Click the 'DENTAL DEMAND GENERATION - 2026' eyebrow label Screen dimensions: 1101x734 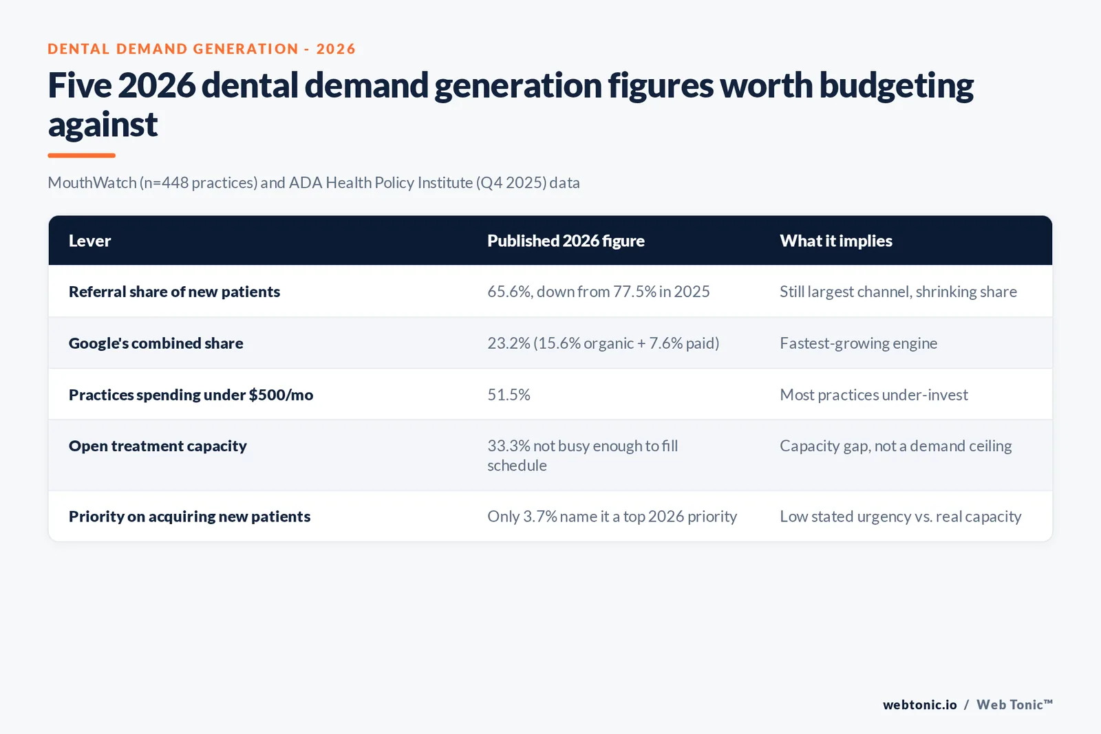pos(202,49)
